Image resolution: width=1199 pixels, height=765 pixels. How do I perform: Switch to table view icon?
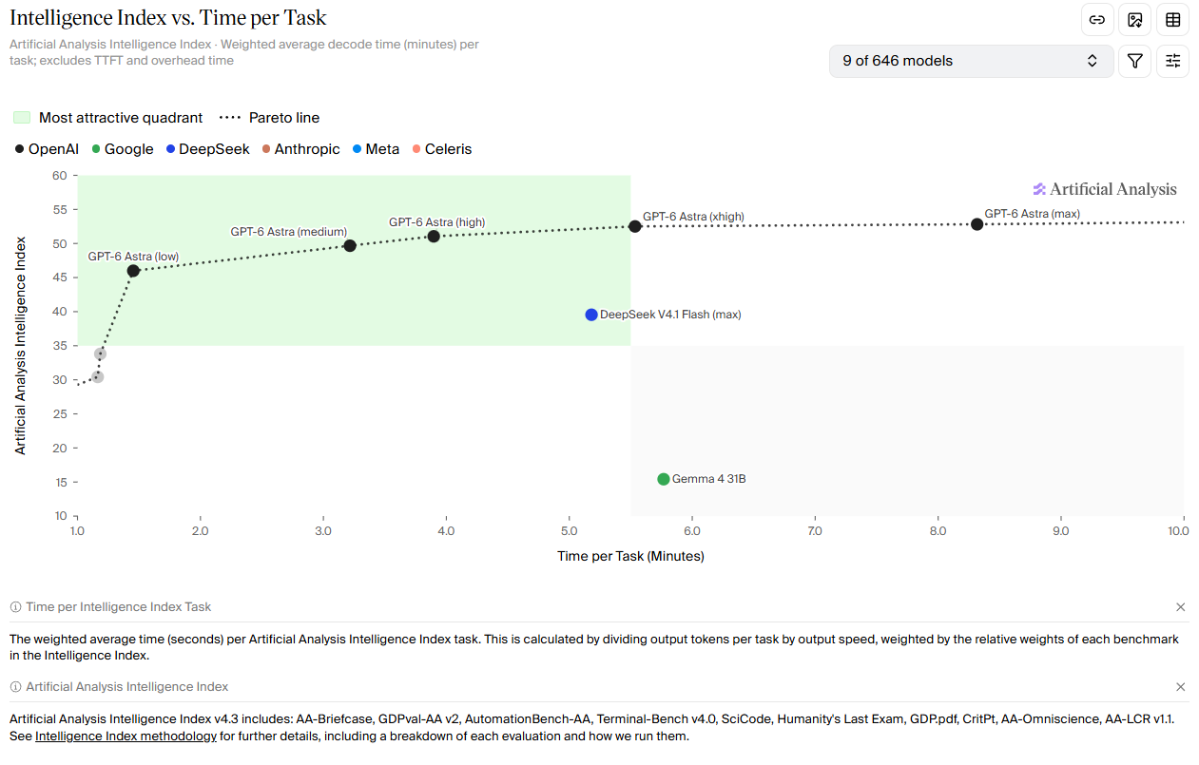pos(1173,20)
